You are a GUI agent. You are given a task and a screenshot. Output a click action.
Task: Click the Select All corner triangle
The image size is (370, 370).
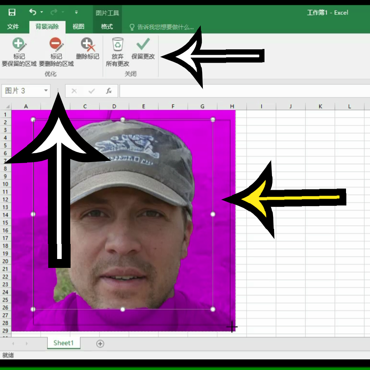[7, 107]
